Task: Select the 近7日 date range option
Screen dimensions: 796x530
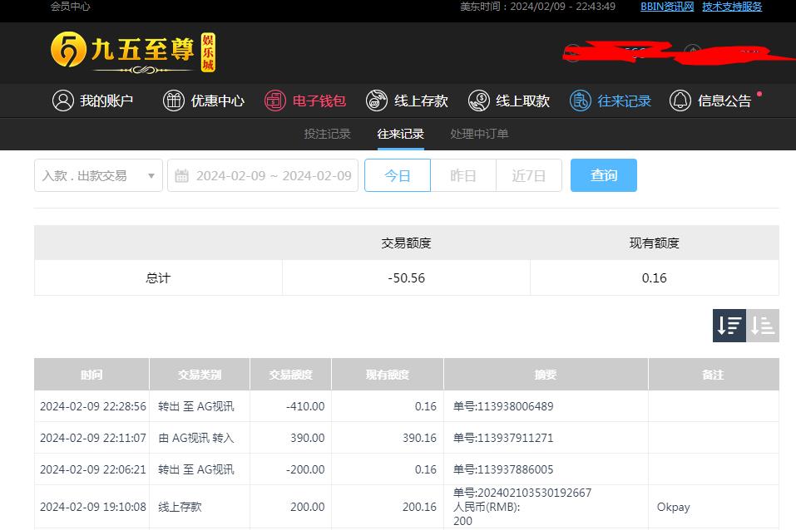Action: pyautogui.click(x=529, y=175)
